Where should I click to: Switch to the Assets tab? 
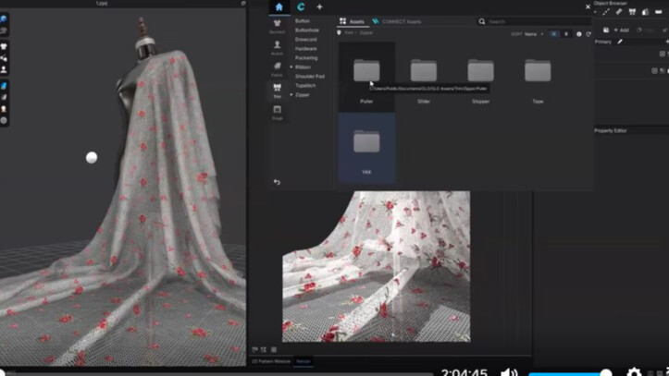click(350, 20)
